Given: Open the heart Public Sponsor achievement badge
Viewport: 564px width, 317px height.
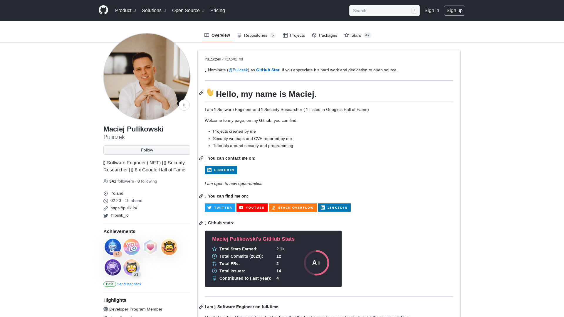Looking at the screenshot, I should tap(150, 247).
